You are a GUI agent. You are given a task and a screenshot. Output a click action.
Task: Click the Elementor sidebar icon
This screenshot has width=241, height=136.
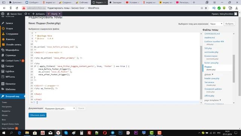coord(3,84)
